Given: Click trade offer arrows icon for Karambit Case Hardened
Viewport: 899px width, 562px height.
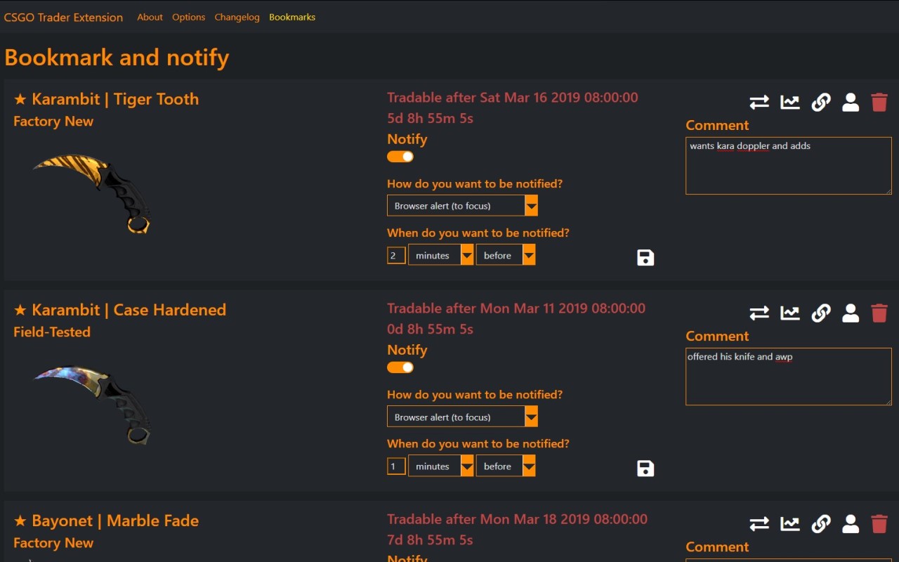Looking at the screenshot, I should click(759, 313).
